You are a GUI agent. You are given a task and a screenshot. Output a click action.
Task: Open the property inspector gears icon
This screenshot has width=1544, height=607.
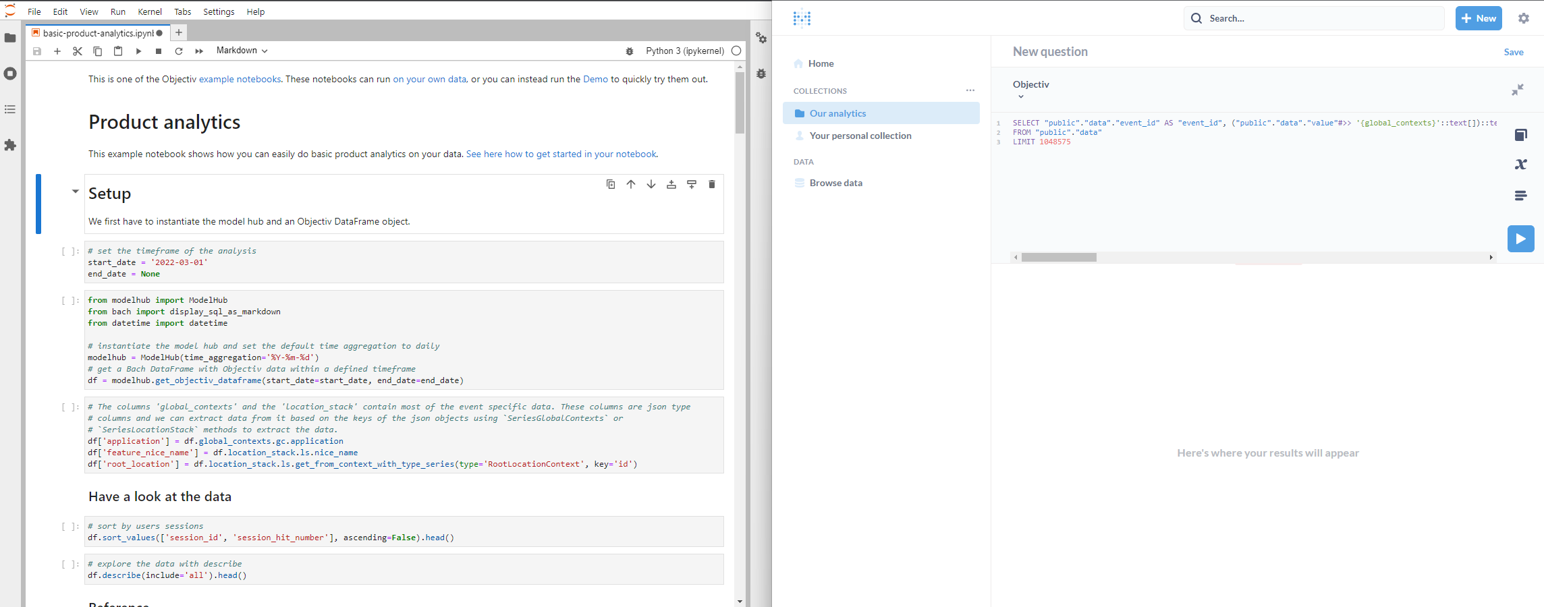pos(761,38)
